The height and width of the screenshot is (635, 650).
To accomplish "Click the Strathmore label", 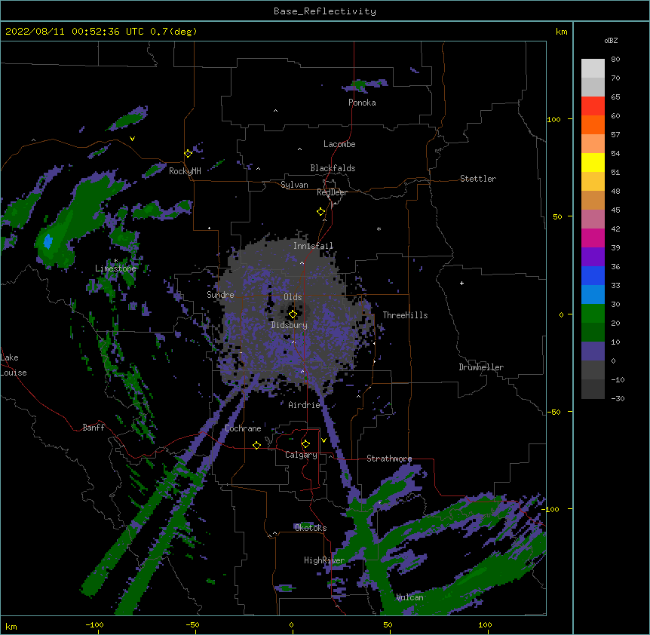I will click(389, 459).
